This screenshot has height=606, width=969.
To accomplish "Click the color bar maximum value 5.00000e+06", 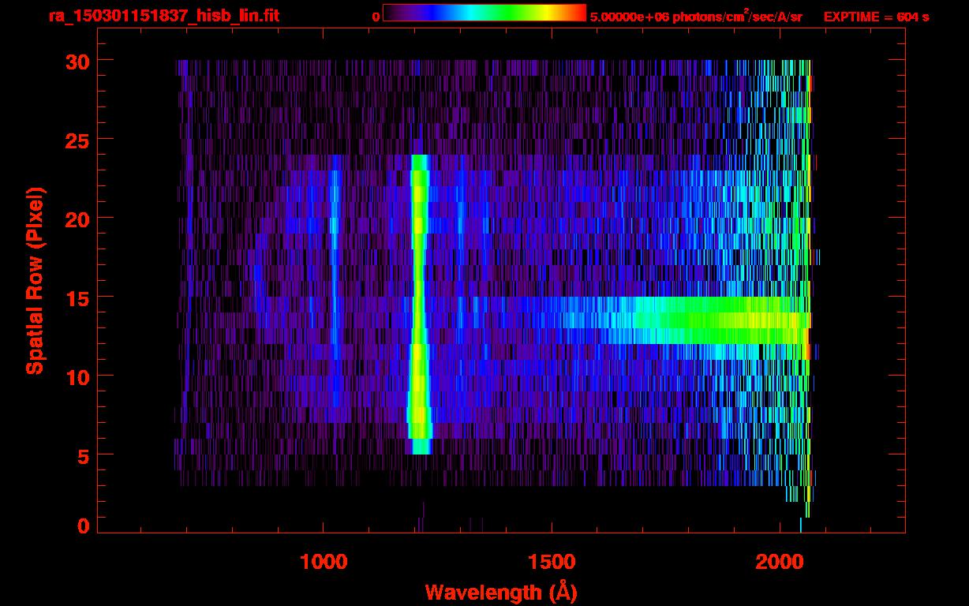I will [628, 17].
